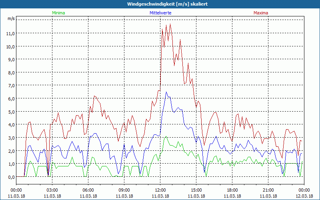This screenshot has width=320, height=200.
Task: Click the 0,0 y-axis value
Action: point(10,177)
